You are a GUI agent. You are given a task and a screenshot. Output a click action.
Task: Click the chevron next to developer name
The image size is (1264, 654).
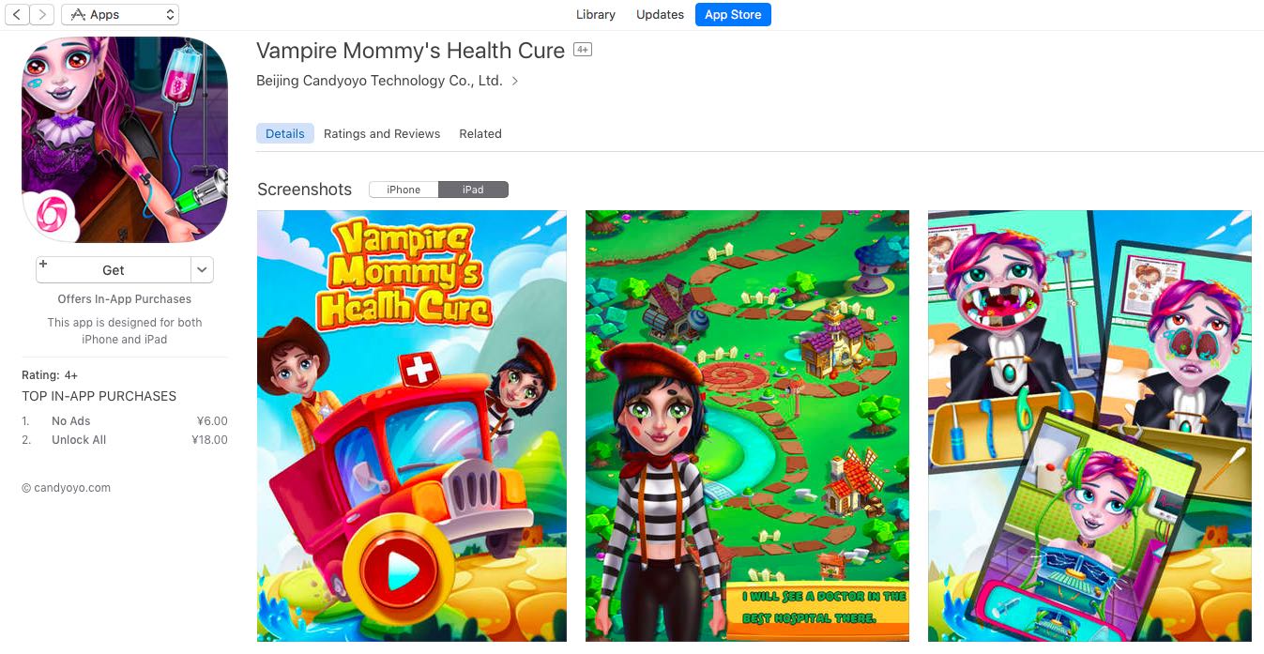point(514,81)
